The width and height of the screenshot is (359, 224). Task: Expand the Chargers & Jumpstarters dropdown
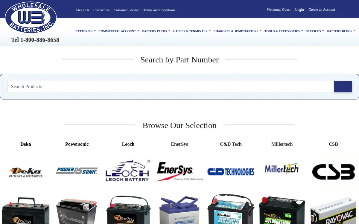point(238,31)
